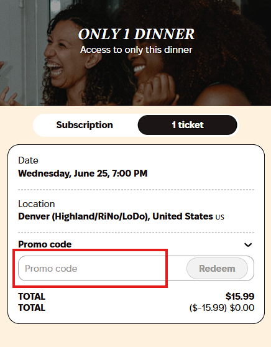Screen dimensions: 271x347
Task: Click the $0.00 discounted total
Action: click(x=242, y=308)
